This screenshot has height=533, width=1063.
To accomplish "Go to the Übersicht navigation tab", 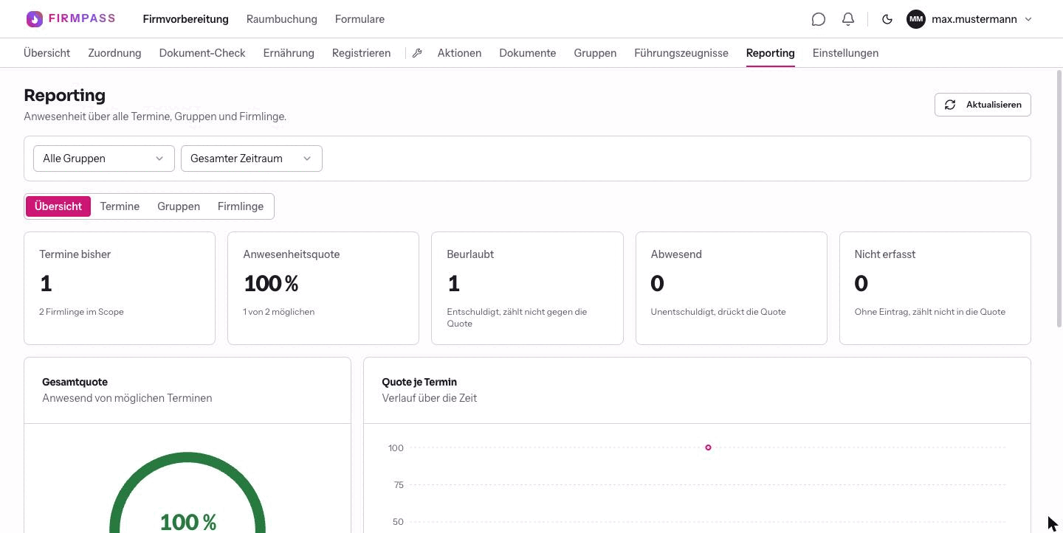I will tap(47, 53).
